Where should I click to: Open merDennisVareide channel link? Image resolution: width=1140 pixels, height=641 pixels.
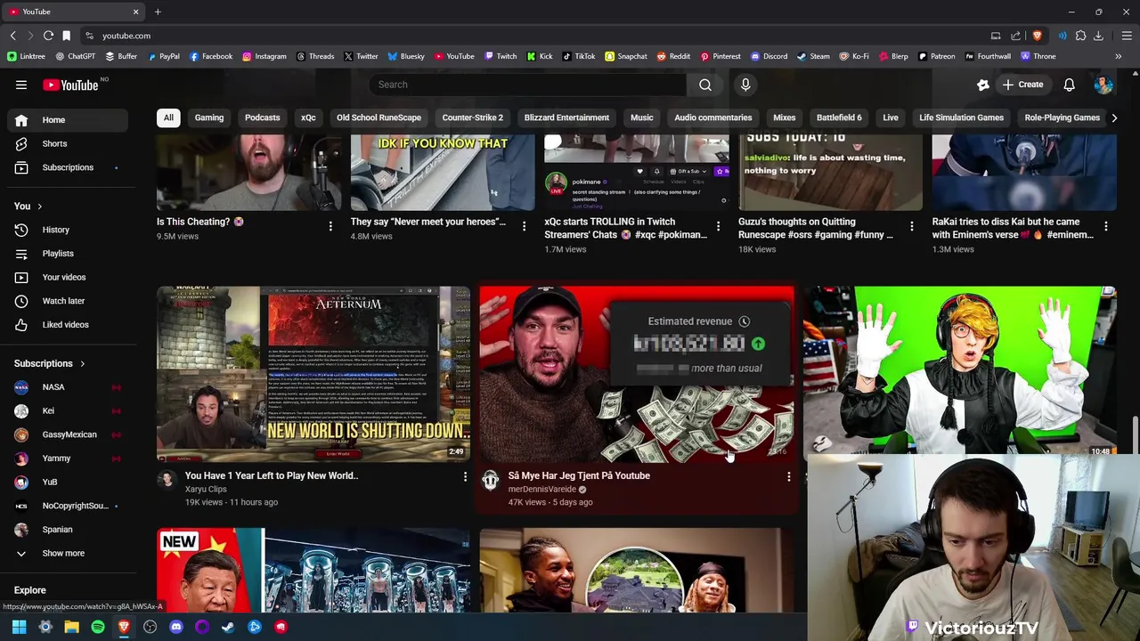coord(542,489)
